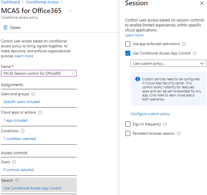Open Specific users included link

click(22, 102)
